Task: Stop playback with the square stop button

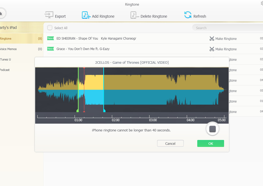Action: tap(213, 129)
